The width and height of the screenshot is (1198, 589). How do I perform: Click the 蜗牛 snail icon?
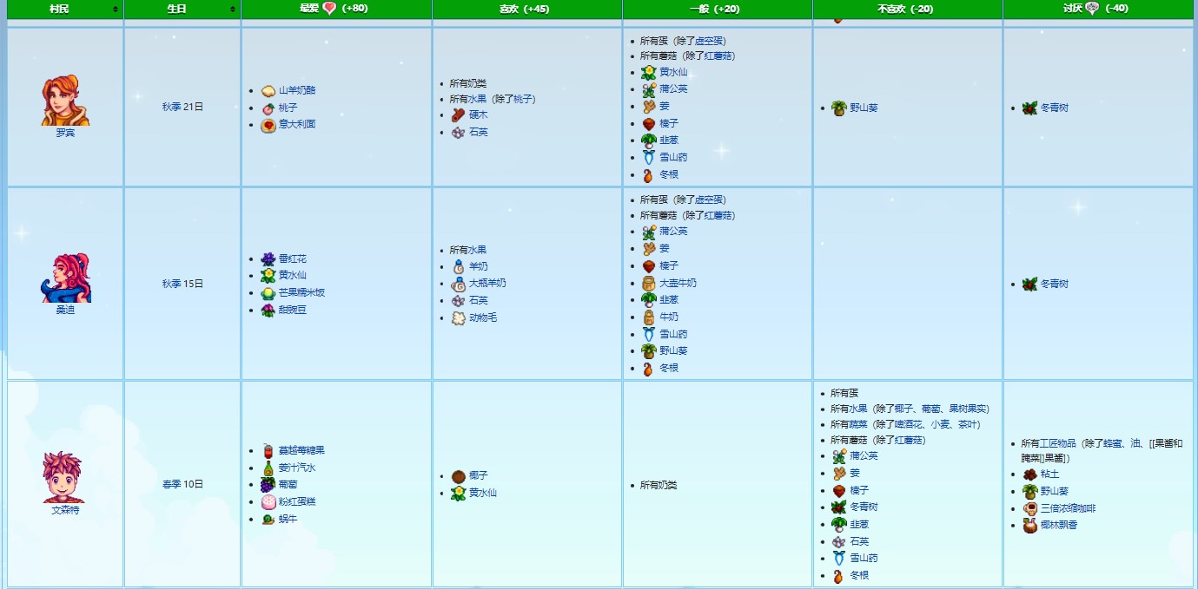(x=268, y=519)
